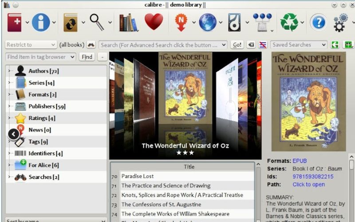Click the minus button beside Find

click(102, 57)
